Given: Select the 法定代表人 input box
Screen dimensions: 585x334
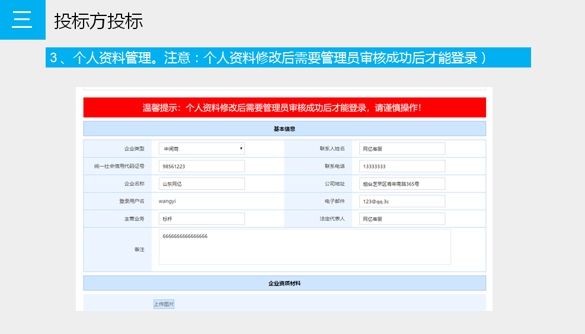Looking at the screenshot, I should click(x=402, y=219).
